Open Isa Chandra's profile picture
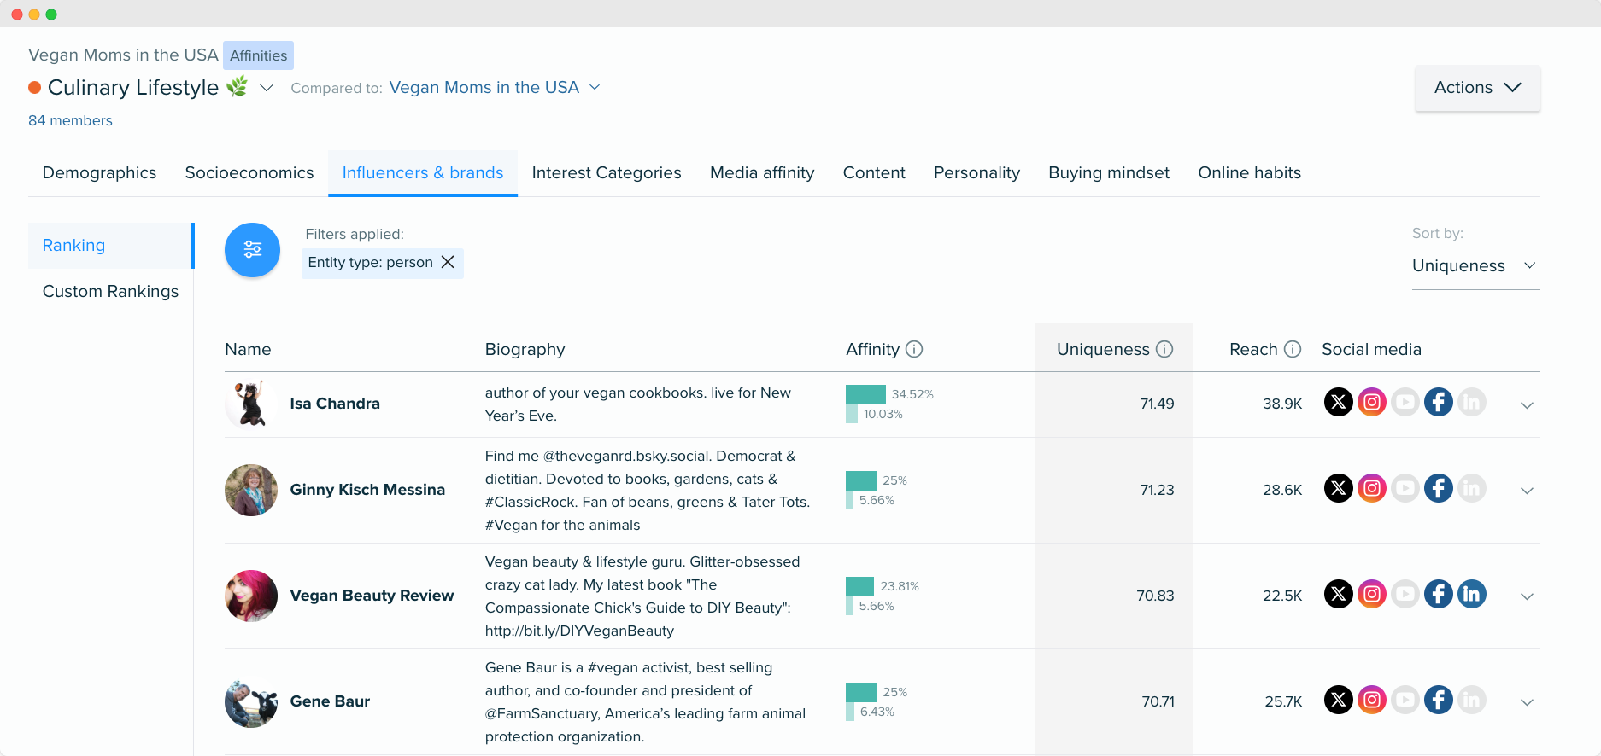The image size is (1601, 756). [251, 404]
